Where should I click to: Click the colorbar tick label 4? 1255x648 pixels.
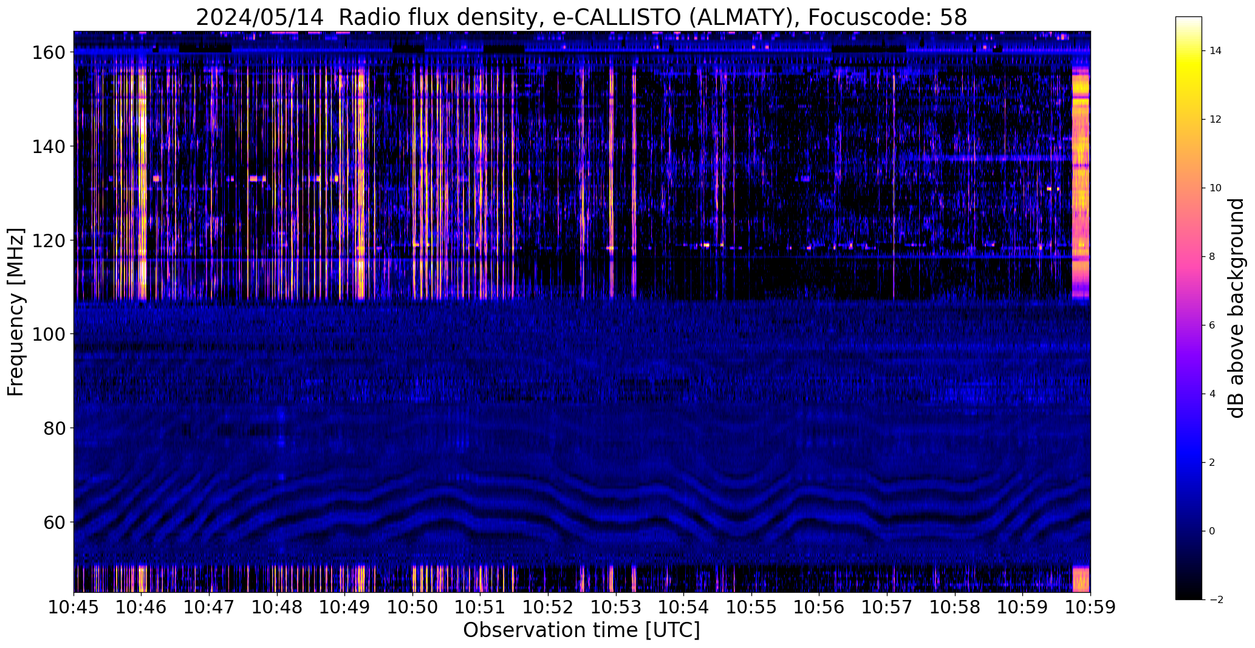(x=1212, y=394)
